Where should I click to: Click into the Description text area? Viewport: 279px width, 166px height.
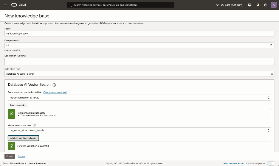[x=139, y=61]
